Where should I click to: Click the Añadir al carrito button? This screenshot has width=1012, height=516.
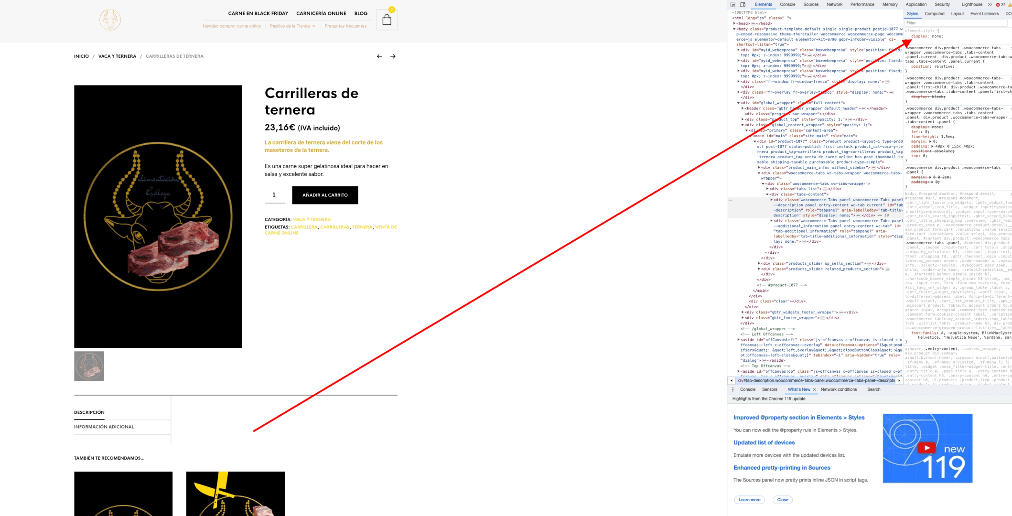[325, 195]
